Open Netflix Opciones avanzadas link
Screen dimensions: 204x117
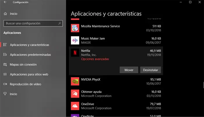point(95,59)
